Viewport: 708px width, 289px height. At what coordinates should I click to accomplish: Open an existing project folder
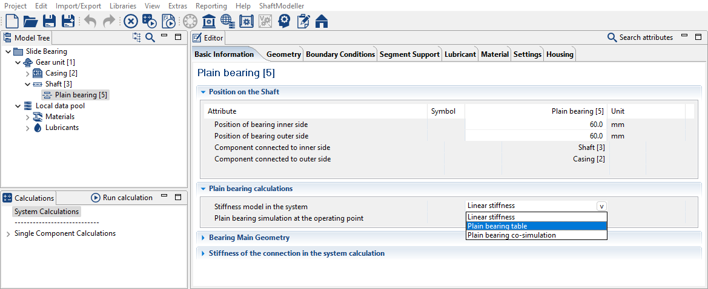(30, 21)
